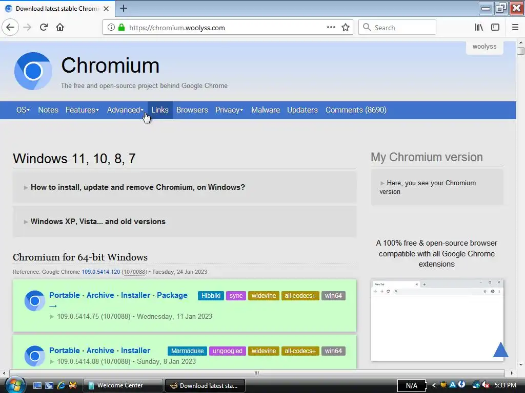Click the green padlock security icon
Image resolution: width=525 pixels, height=393 pixels.
click(122, 28)
